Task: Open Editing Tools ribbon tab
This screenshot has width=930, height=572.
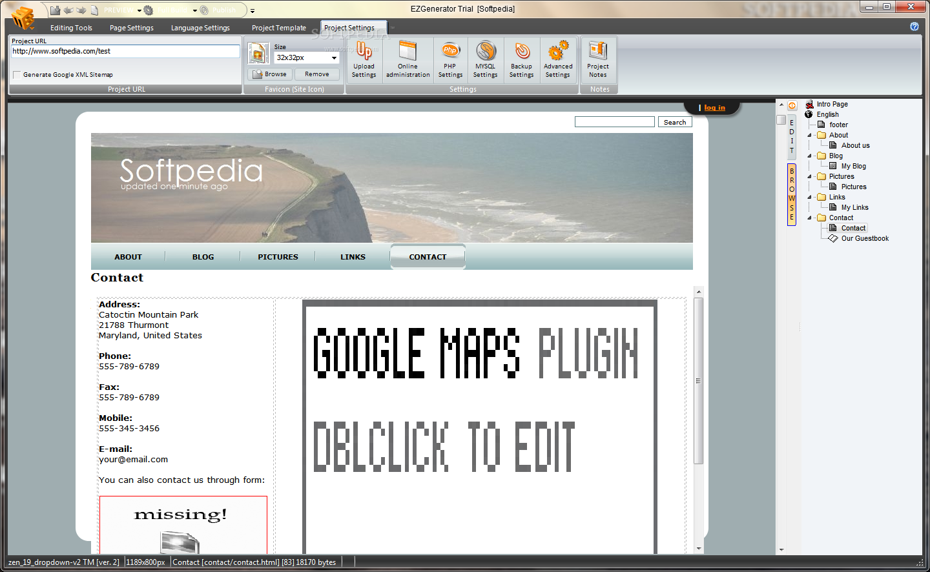Action: 71,28
